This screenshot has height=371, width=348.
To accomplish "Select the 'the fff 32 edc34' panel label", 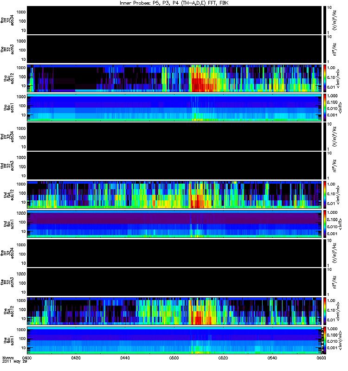I will point(7,253).
